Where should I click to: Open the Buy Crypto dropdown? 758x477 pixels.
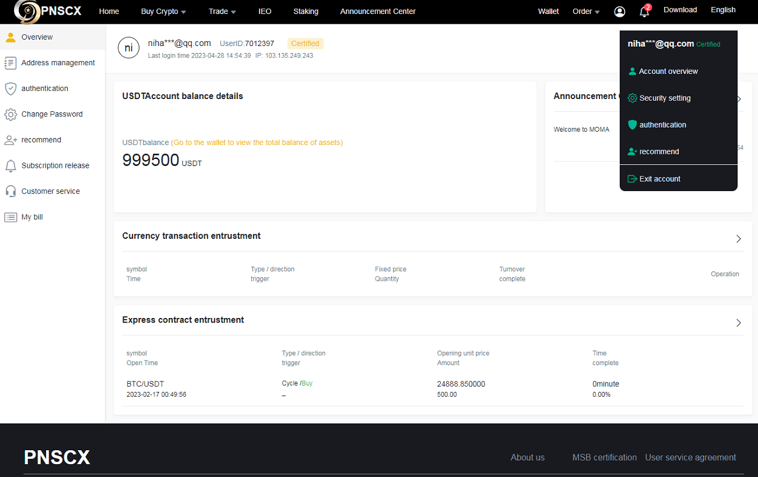pos(163,11)
